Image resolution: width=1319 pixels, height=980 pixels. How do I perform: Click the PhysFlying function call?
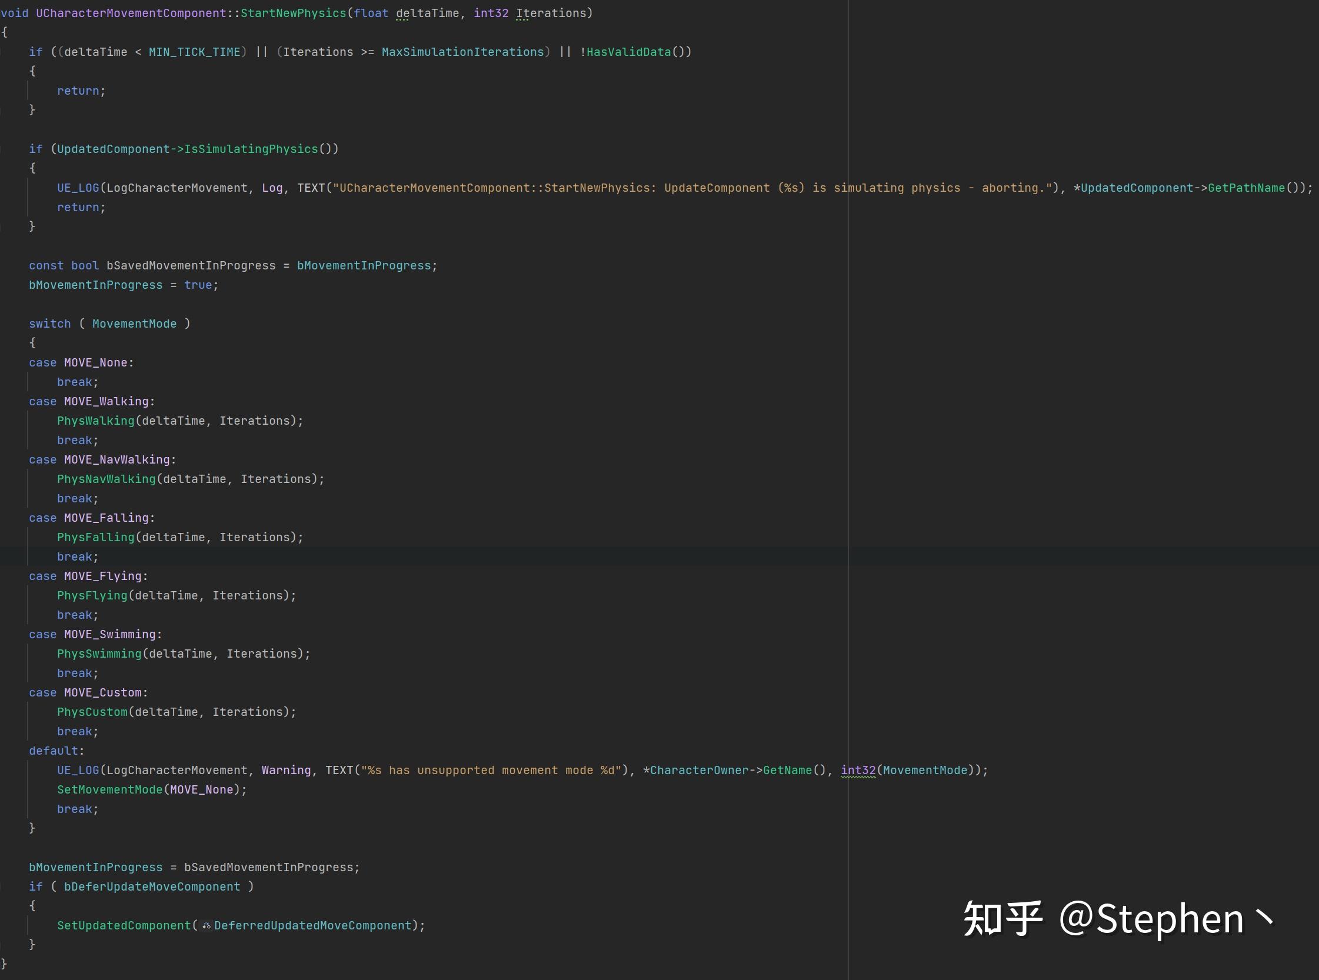[91, 595]
